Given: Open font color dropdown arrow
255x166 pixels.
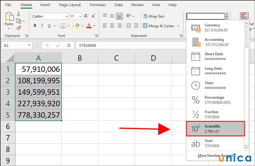Looking at the screenshot, I should click(94, 26).
